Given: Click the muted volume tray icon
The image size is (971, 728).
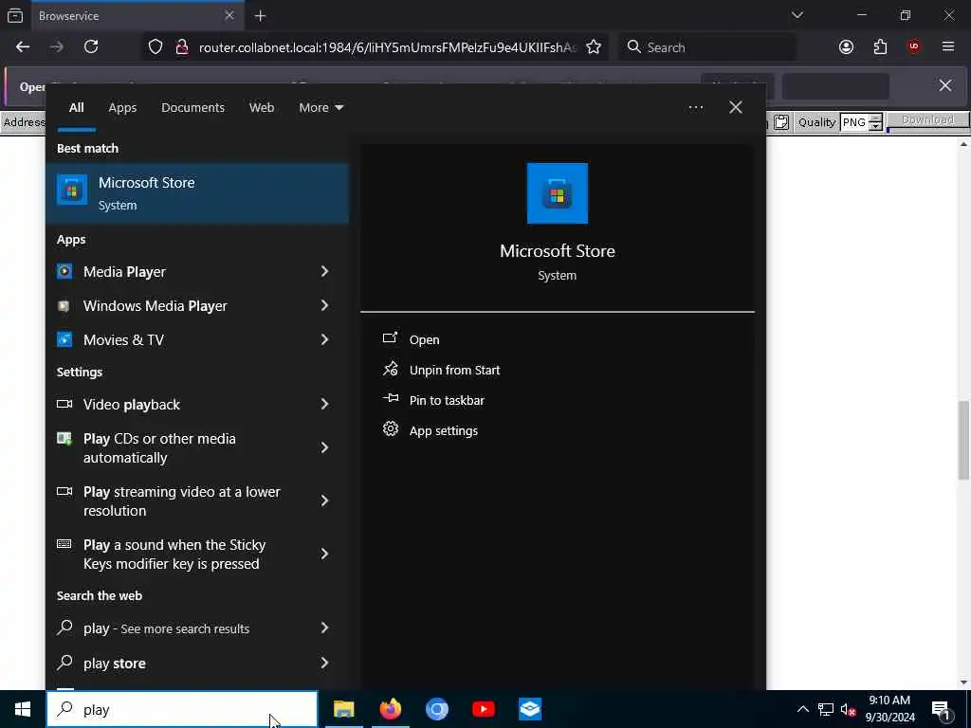Looking at the screenshot, I should pyautogui.click(x=848, y=709).
